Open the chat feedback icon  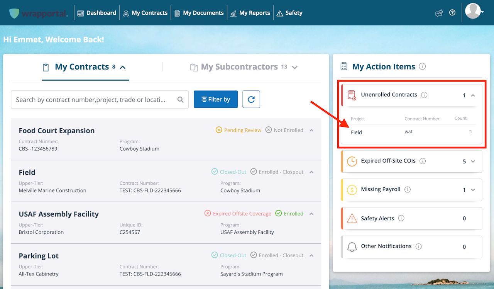[x=439, y=13]
